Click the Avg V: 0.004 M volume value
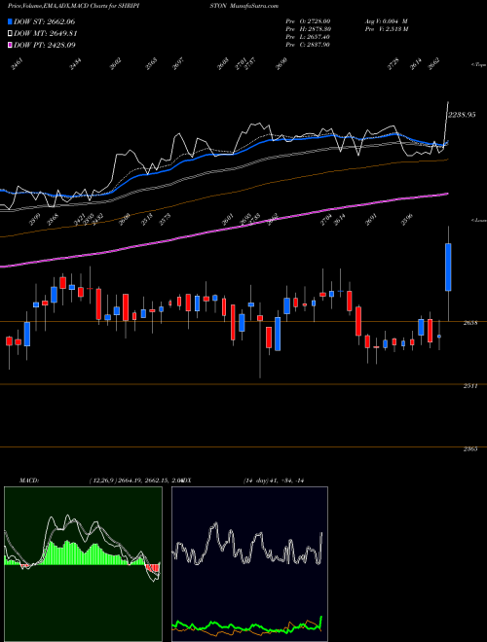 coord(386,20)
